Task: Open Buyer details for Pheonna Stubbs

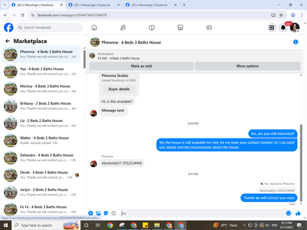Action: click(x=119, y=89)
